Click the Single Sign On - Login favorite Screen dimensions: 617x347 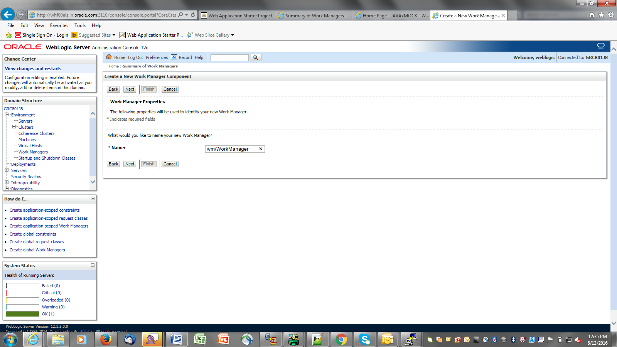click(x=42, y=35)
